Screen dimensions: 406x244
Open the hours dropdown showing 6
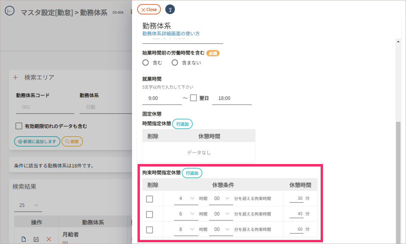pos(186,214)
